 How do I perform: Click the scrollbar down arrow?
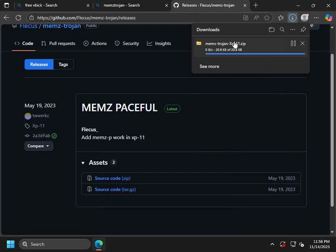[x=332, y=232]
